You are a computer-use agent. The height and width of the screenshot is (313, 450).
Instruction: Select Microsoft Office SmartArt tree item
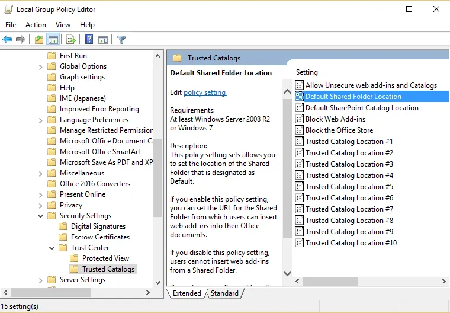[100, 152]
